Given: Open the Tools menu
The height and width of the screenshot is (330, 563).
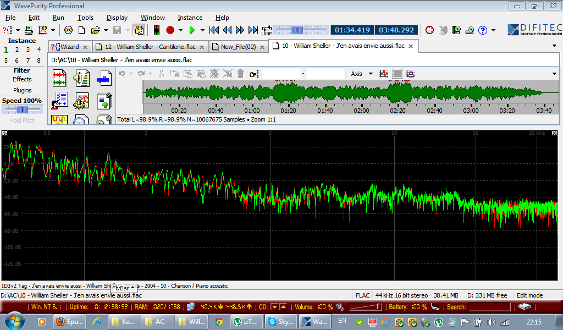Looking at the screenshot, I should (85, 18).
